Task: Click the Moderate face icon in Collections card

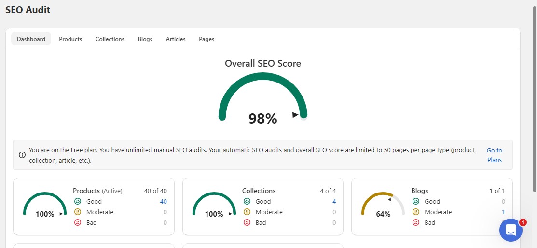Action: click(247, 212)
